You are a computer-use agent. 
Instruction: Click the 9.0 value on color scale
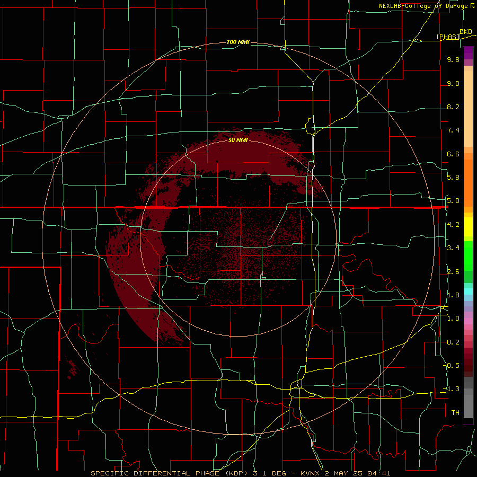pyautogui.click(x=453, y=83)
